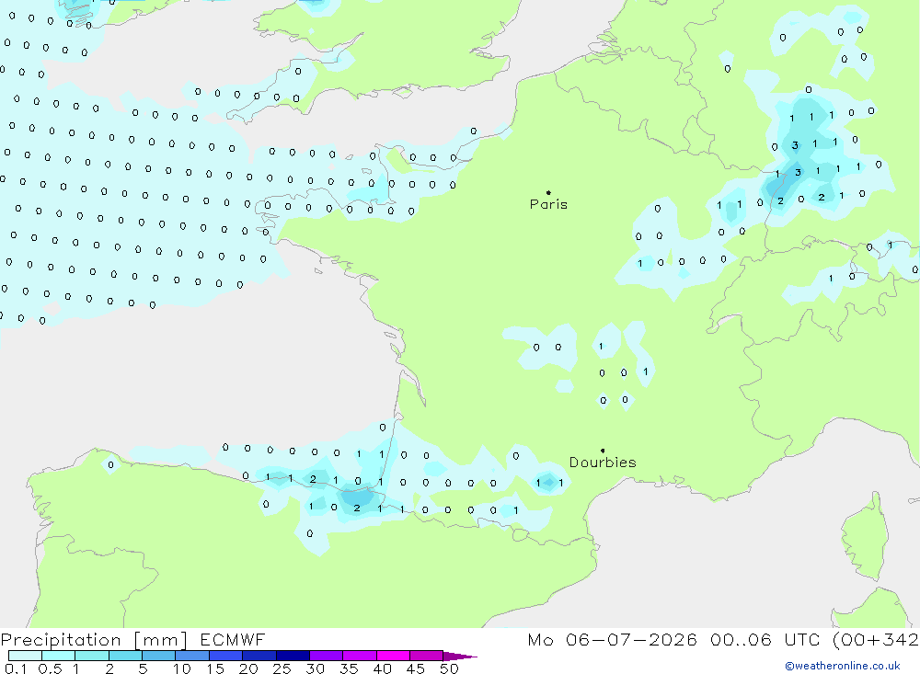Click the legend tick label '20'
920x674 pixels.
point(248,668)
